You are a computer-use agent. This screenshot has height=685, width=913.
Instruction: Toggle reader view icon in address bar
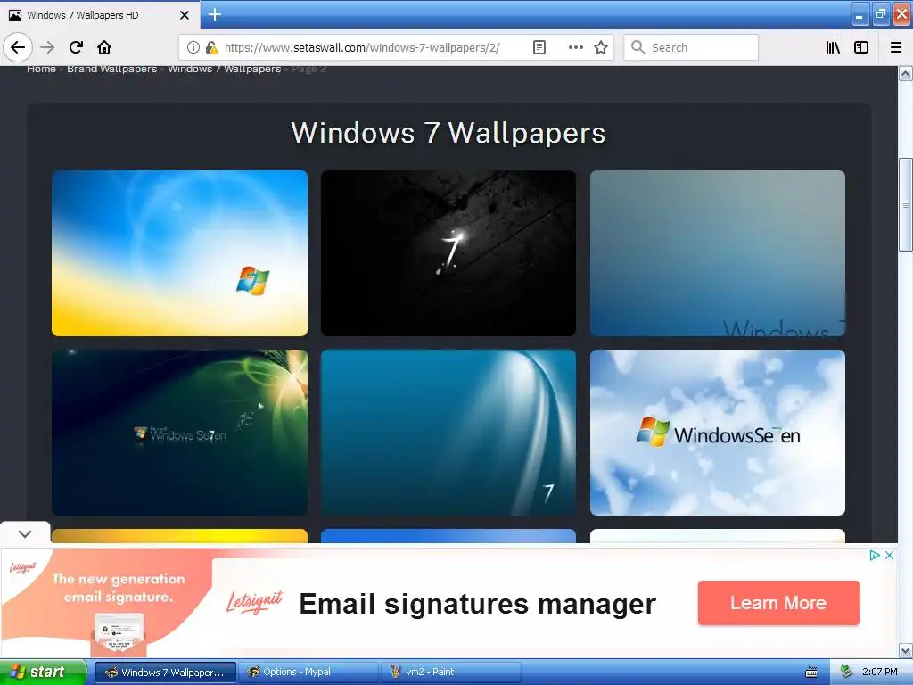[539, 47]
